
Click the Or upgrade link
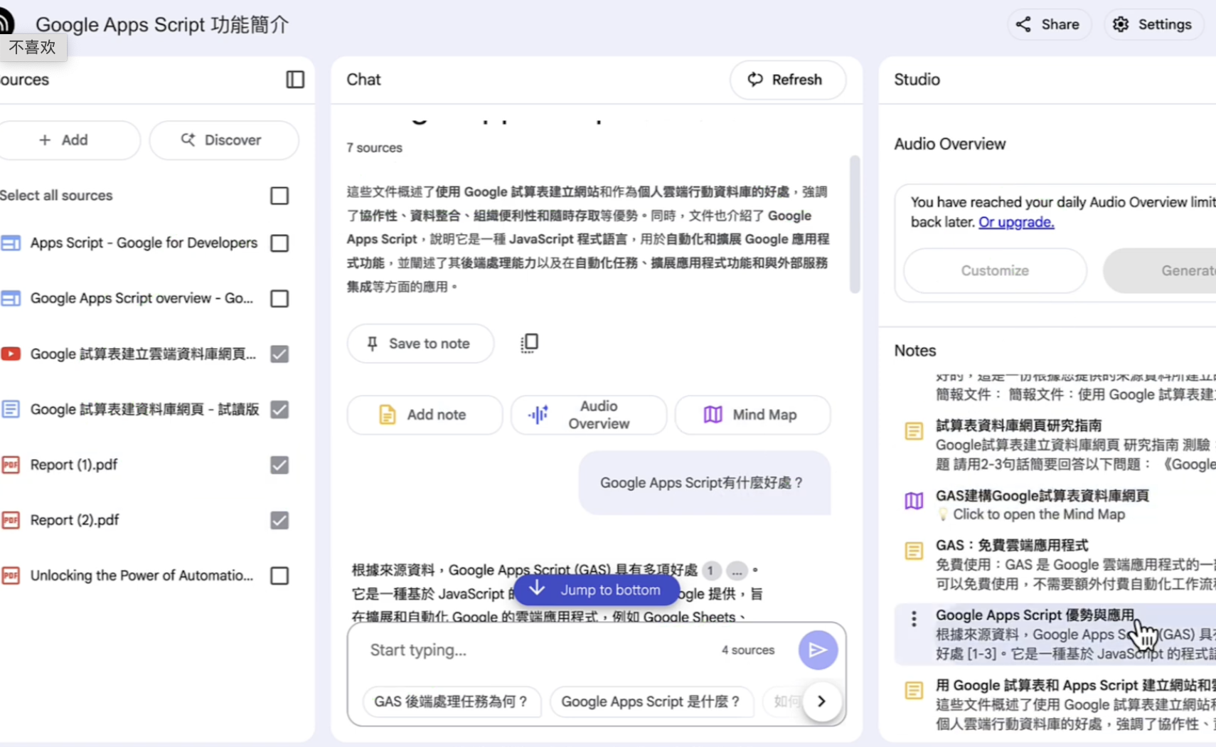pos(1016,222)
